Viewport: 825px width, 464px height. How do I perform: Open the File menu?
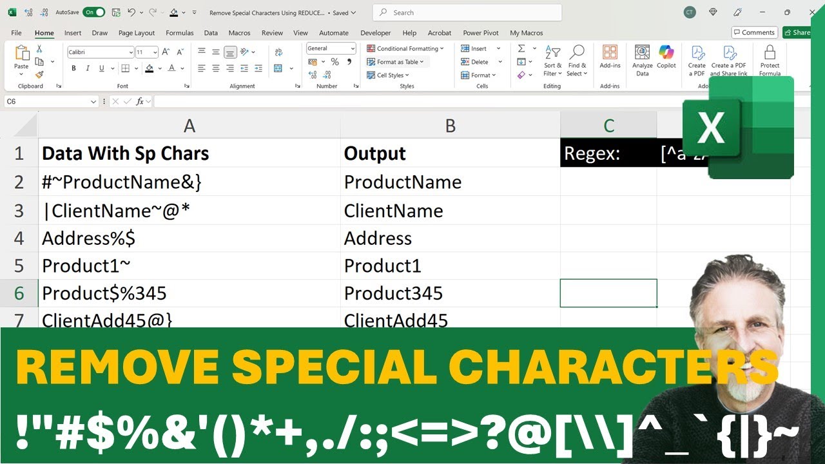pos(16,33)
